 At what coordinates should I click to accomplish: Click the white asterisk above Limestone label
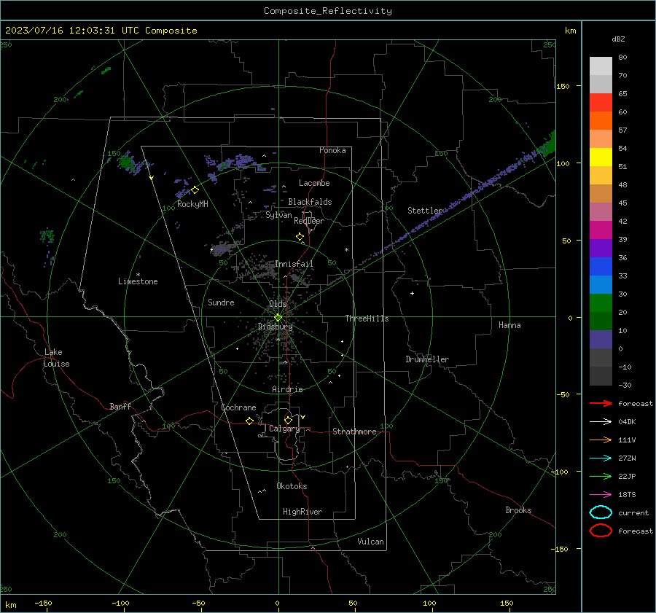[138, 275]
